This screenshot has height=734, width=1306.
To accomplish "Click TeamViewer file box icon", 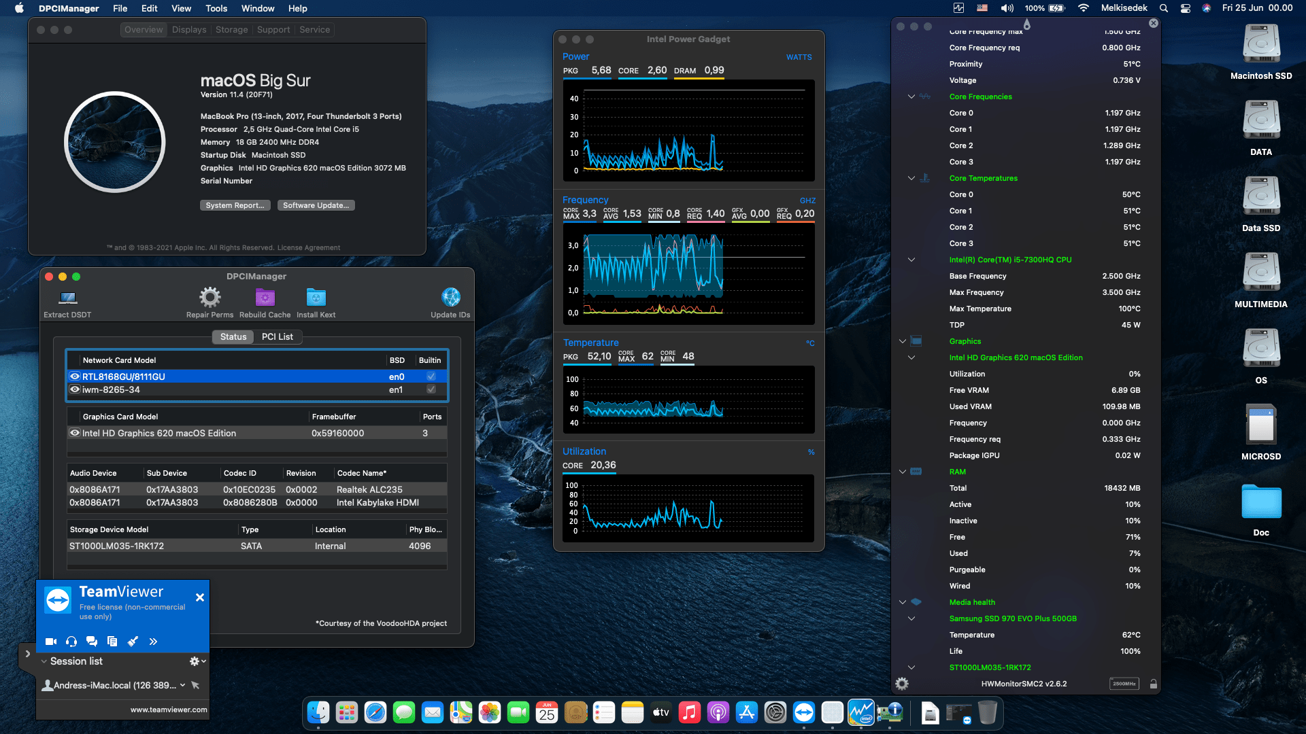I will [x=112, y=642].
